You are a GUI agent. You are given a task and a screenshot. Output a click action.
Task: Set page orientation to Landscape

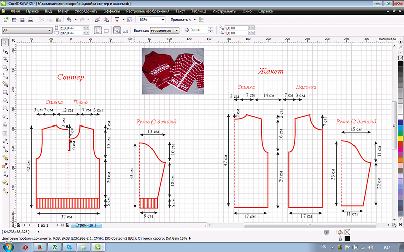click(x=106, y=31)
